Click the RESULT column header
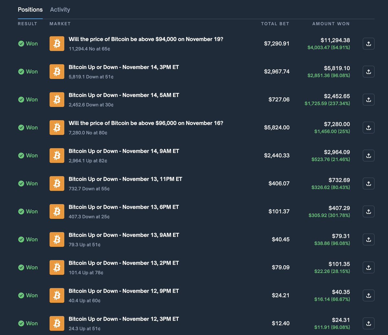388x335 pixels. [x=27, y=24]
